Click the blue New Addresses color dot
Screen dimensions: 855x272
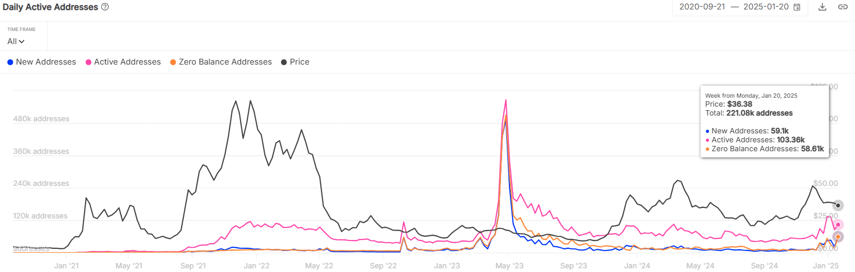click(x=10, y=62)
